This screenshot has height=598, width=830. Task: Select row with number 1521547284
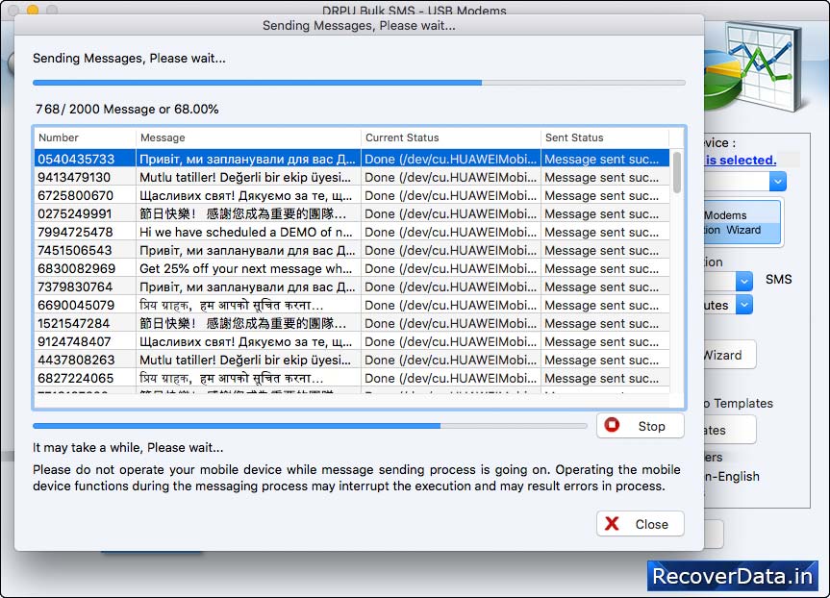pos(352,323)
